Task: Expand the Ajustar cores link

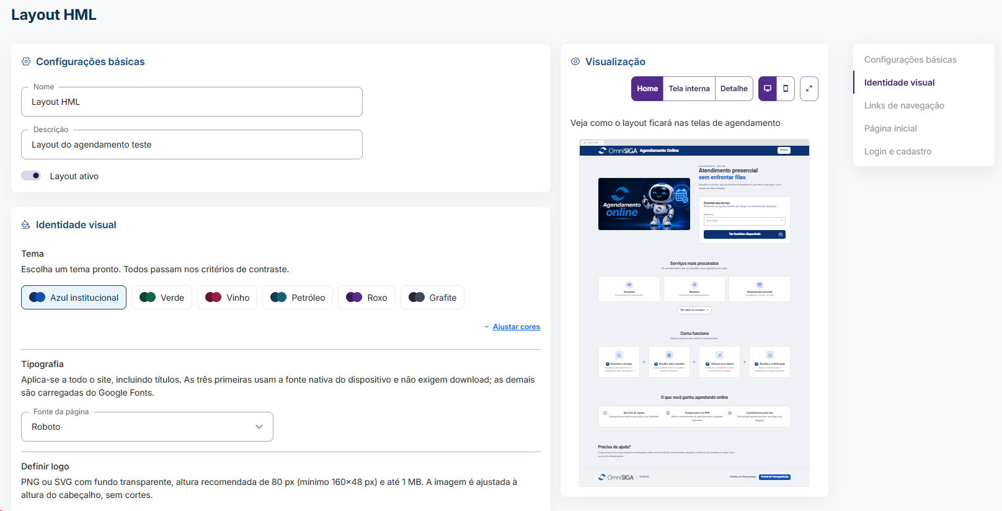Action: pos(516,327)
